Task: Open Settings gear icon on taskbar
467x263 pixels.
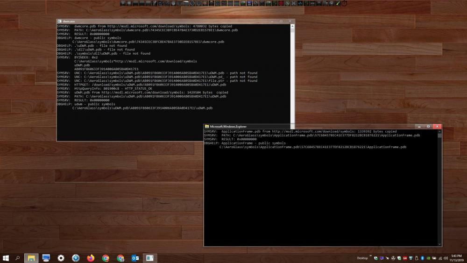Action: tap(61, 258)
